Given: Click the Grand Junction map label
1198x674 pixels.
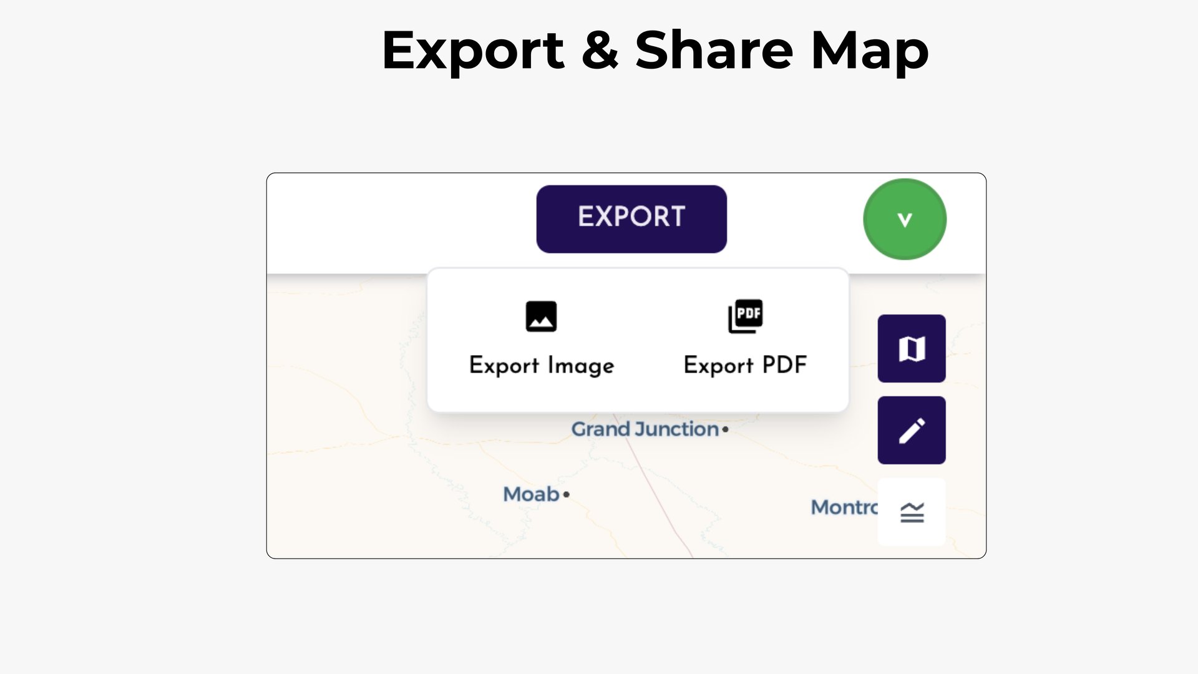Looking at the screenshot, I should click(645, 429).
